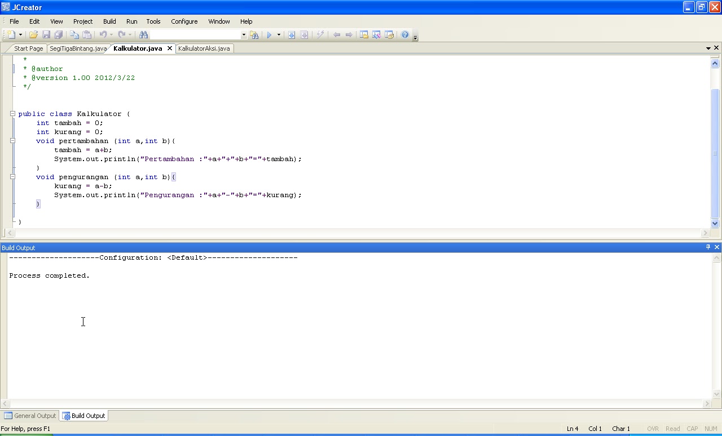This screenshot has width=722, height=436.
Task: Close the Kalkulator.java tab
Action: pos(169,48)
